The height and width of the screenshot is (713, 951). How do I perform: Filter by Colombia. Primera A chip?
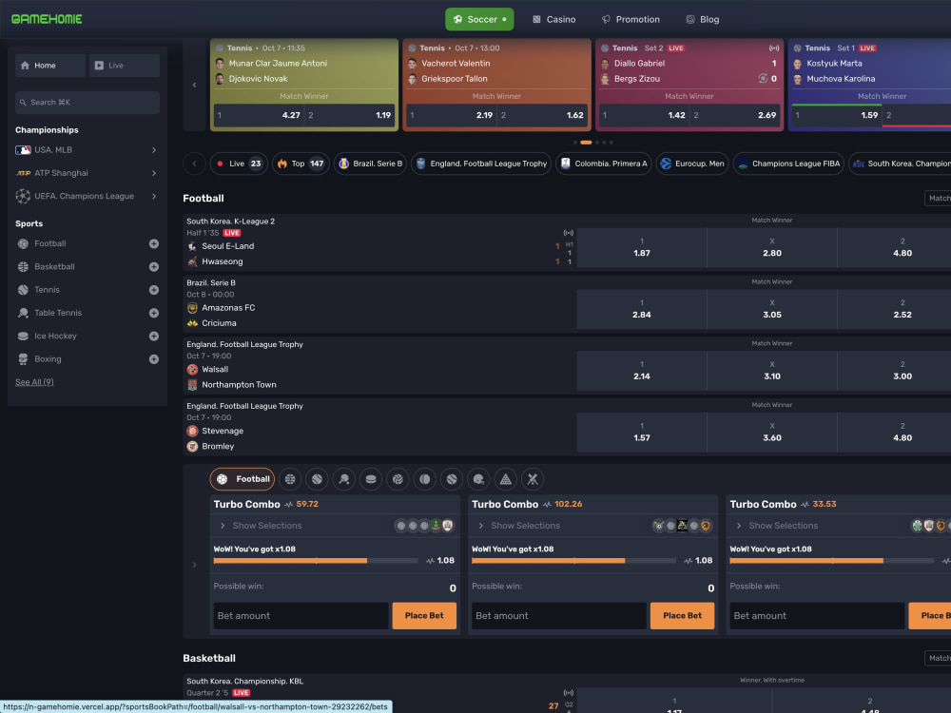point(604,164)
